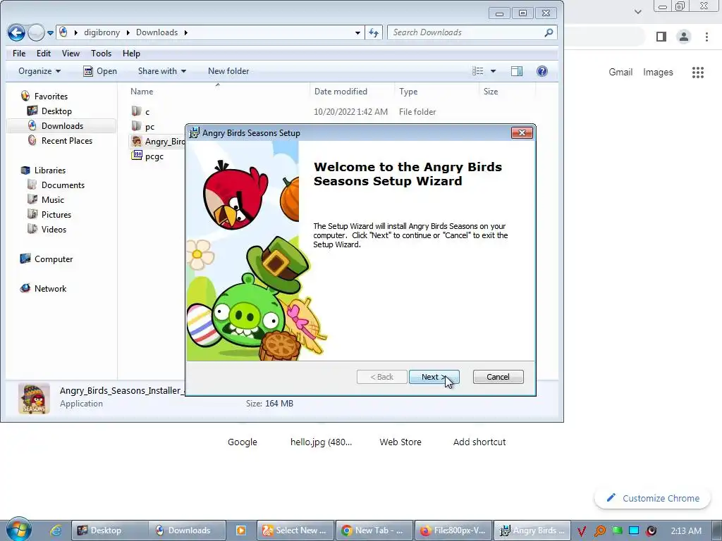Click the Explorer forward arrow button

pos(36,32)
